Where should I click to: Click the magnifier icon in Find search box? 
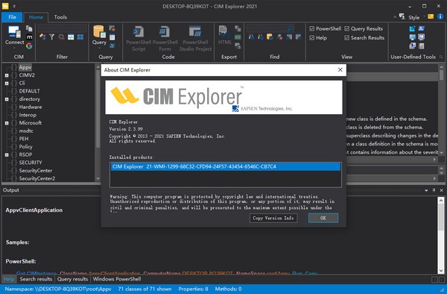pyautogui.click(x=291, y=28)
